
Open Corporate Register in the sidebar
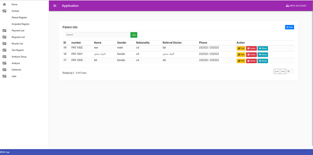tap(20, 24)
